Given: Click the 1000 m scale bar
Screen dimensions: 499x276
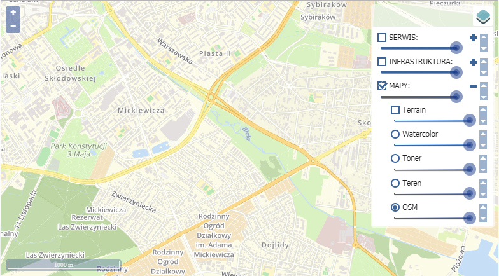Looking at the screenshot, I should coord(64,265).
